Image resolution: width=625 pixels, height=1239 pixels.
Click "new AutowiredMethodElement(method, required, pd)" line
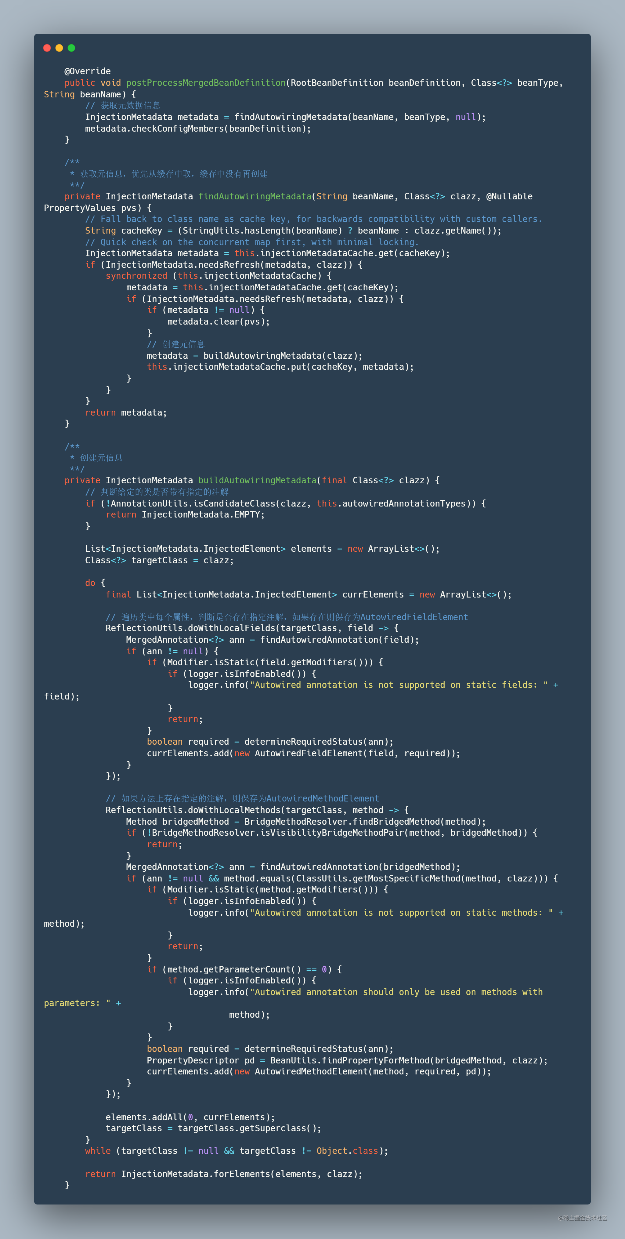pyautogui.click(x=319, y=1071)
